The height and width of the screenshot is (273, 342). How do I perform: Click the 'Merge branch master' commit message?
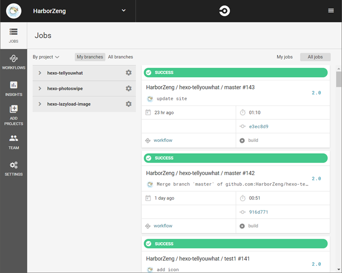click(x=232, y=184)
